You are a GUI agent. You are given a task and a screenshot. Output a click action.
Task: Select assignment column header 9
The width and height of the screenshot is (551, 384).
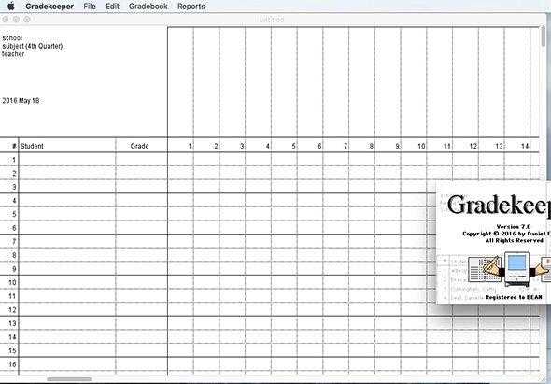point(388,146)
